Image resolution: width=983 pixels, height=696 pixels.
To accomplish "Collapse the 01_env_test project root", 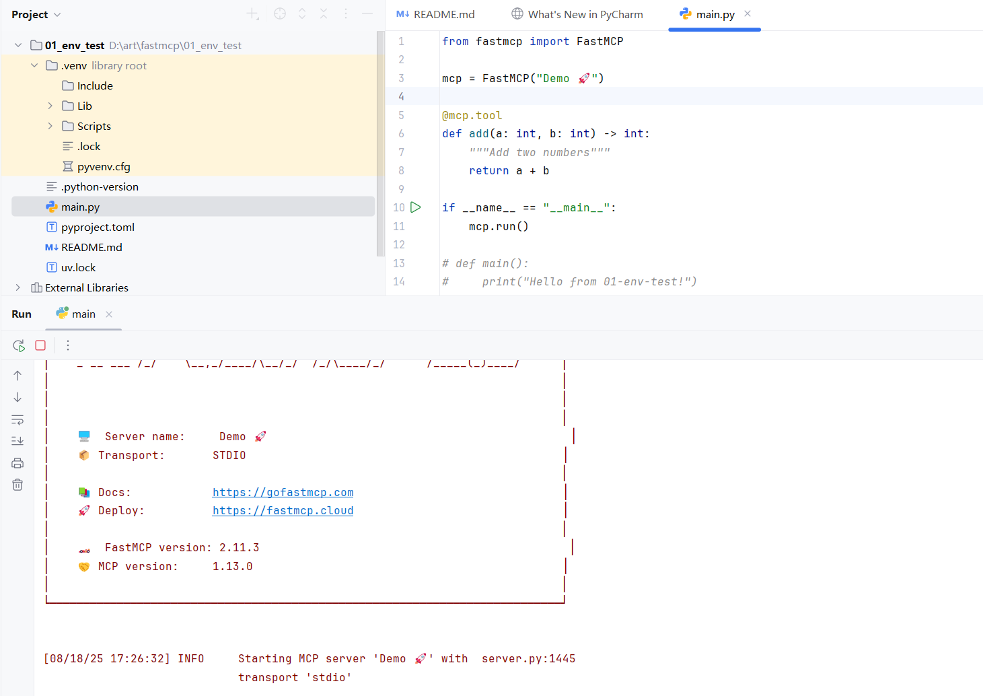I will tap(17, 45).
